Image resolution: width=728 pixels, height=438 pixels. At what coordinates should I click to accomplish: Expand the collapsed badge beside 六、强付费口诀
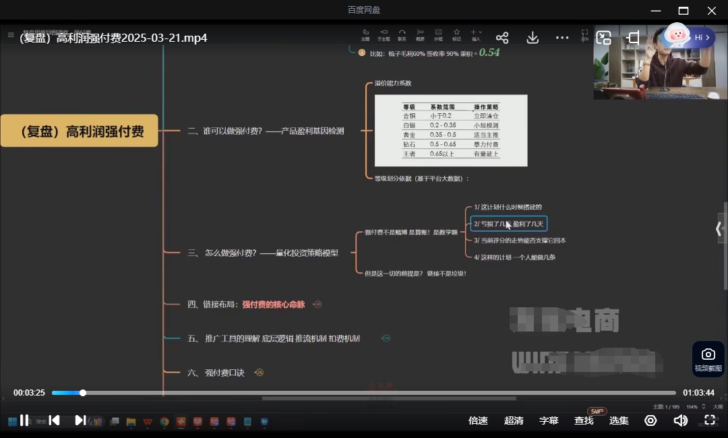point(260,373)
